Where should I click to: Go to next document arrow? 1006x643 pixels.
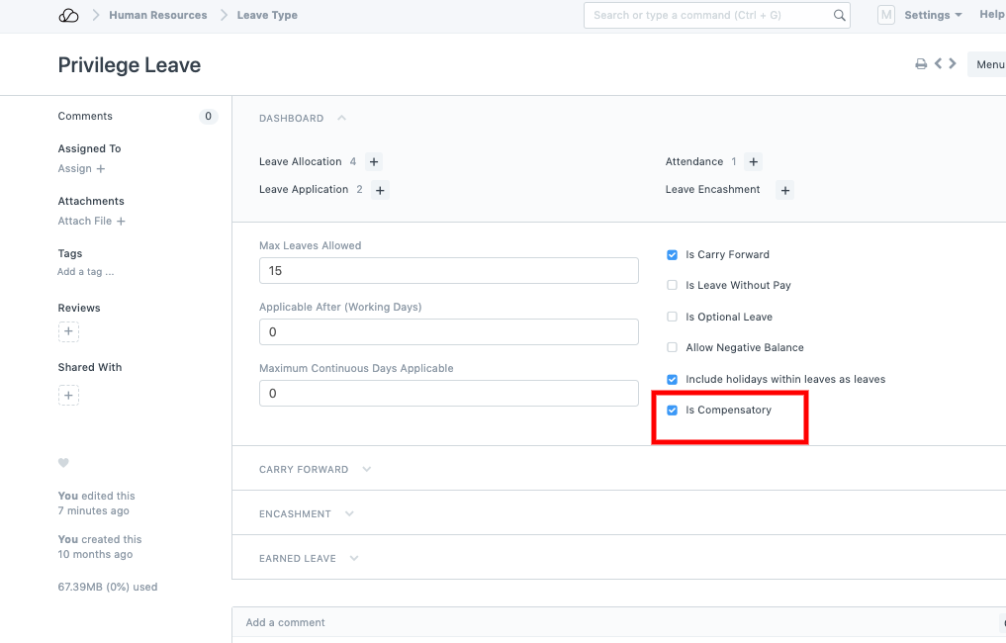[x=953, y=64]
